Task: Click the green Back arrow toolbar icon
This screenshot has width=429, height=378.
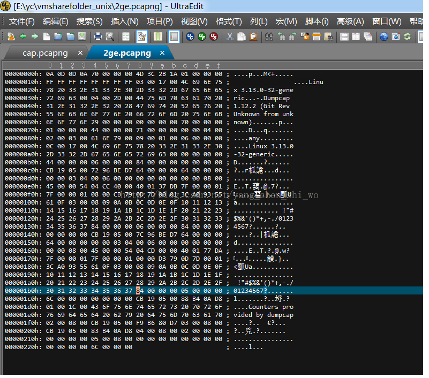Action: pos(23,36)
